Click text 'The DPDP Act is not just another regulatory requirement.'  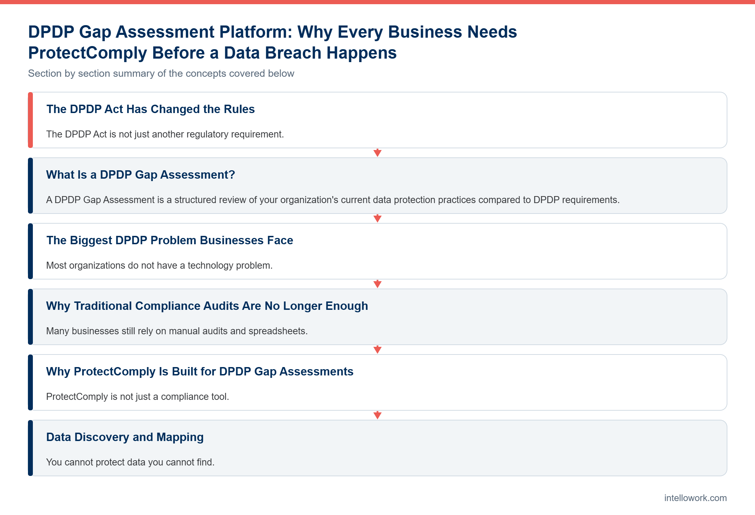tap(165, 134)
